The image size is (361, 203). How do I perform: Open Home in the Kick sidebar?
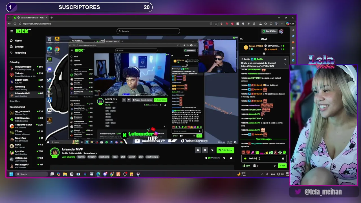point(16,41)
